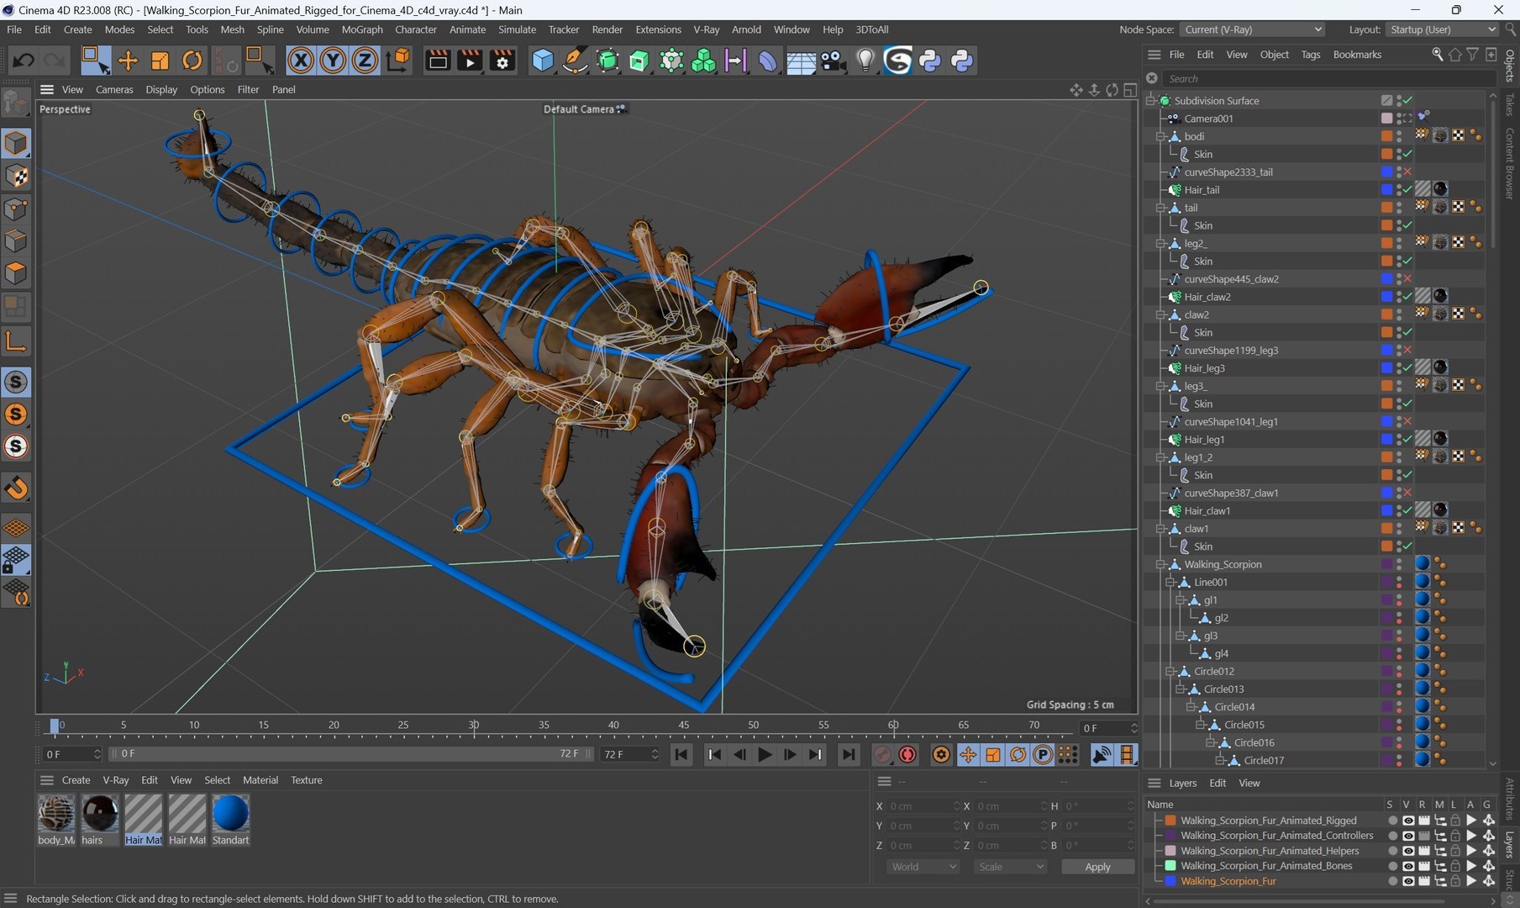Click the camera object icon in toolbar

[x=833, y=61]
